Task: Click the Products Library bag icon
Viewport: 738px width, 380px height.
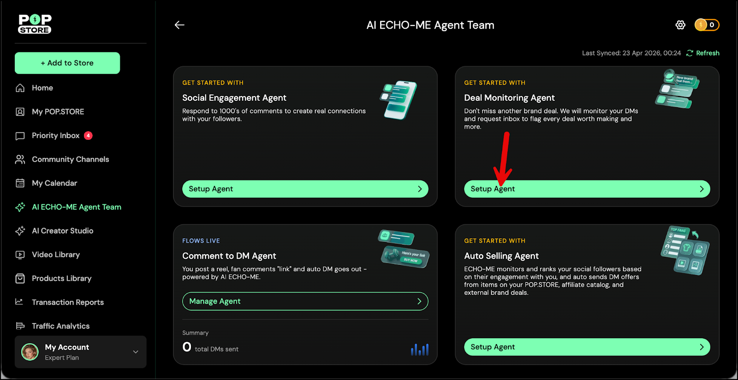Action: [20, 278]
